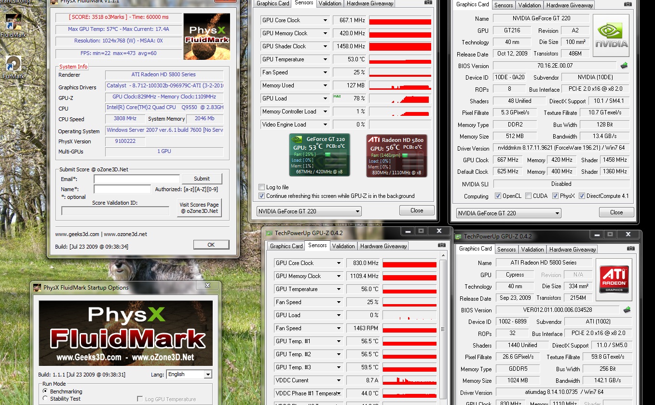Screen dimensions: 655x405
Task: Open the Lang dropdown set to English
Action: (189, 374)
